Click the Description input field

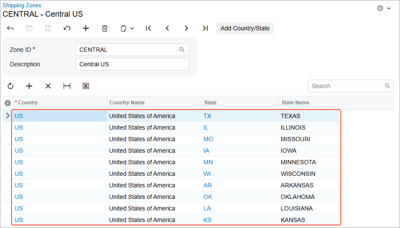tap(132, 64)
